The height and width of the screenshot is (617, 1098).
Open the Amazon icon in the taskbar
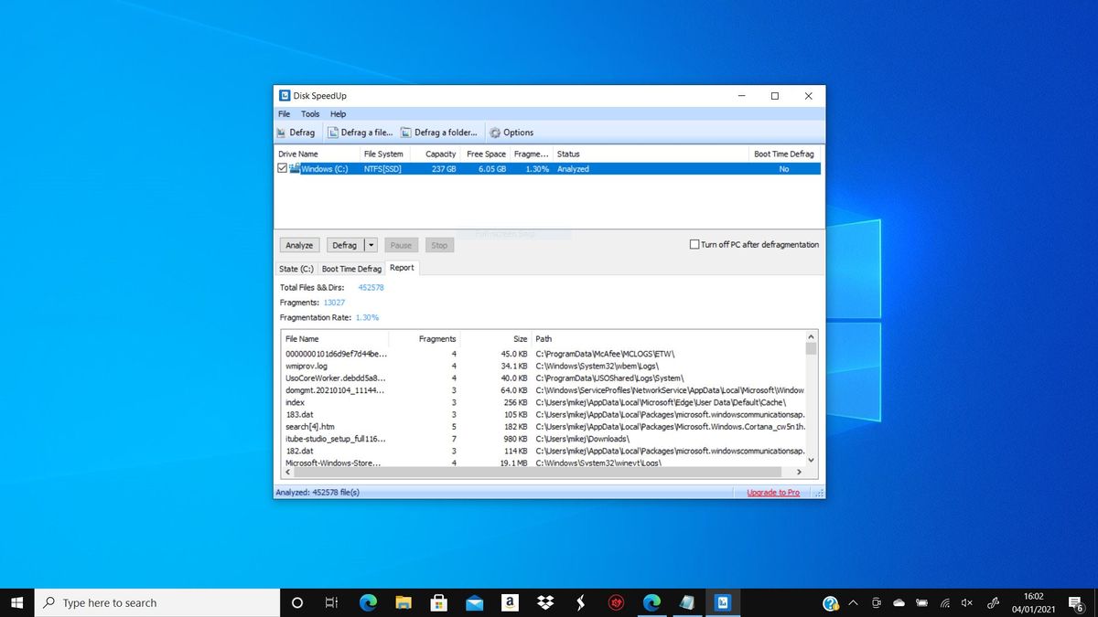(x=510, y=602)
